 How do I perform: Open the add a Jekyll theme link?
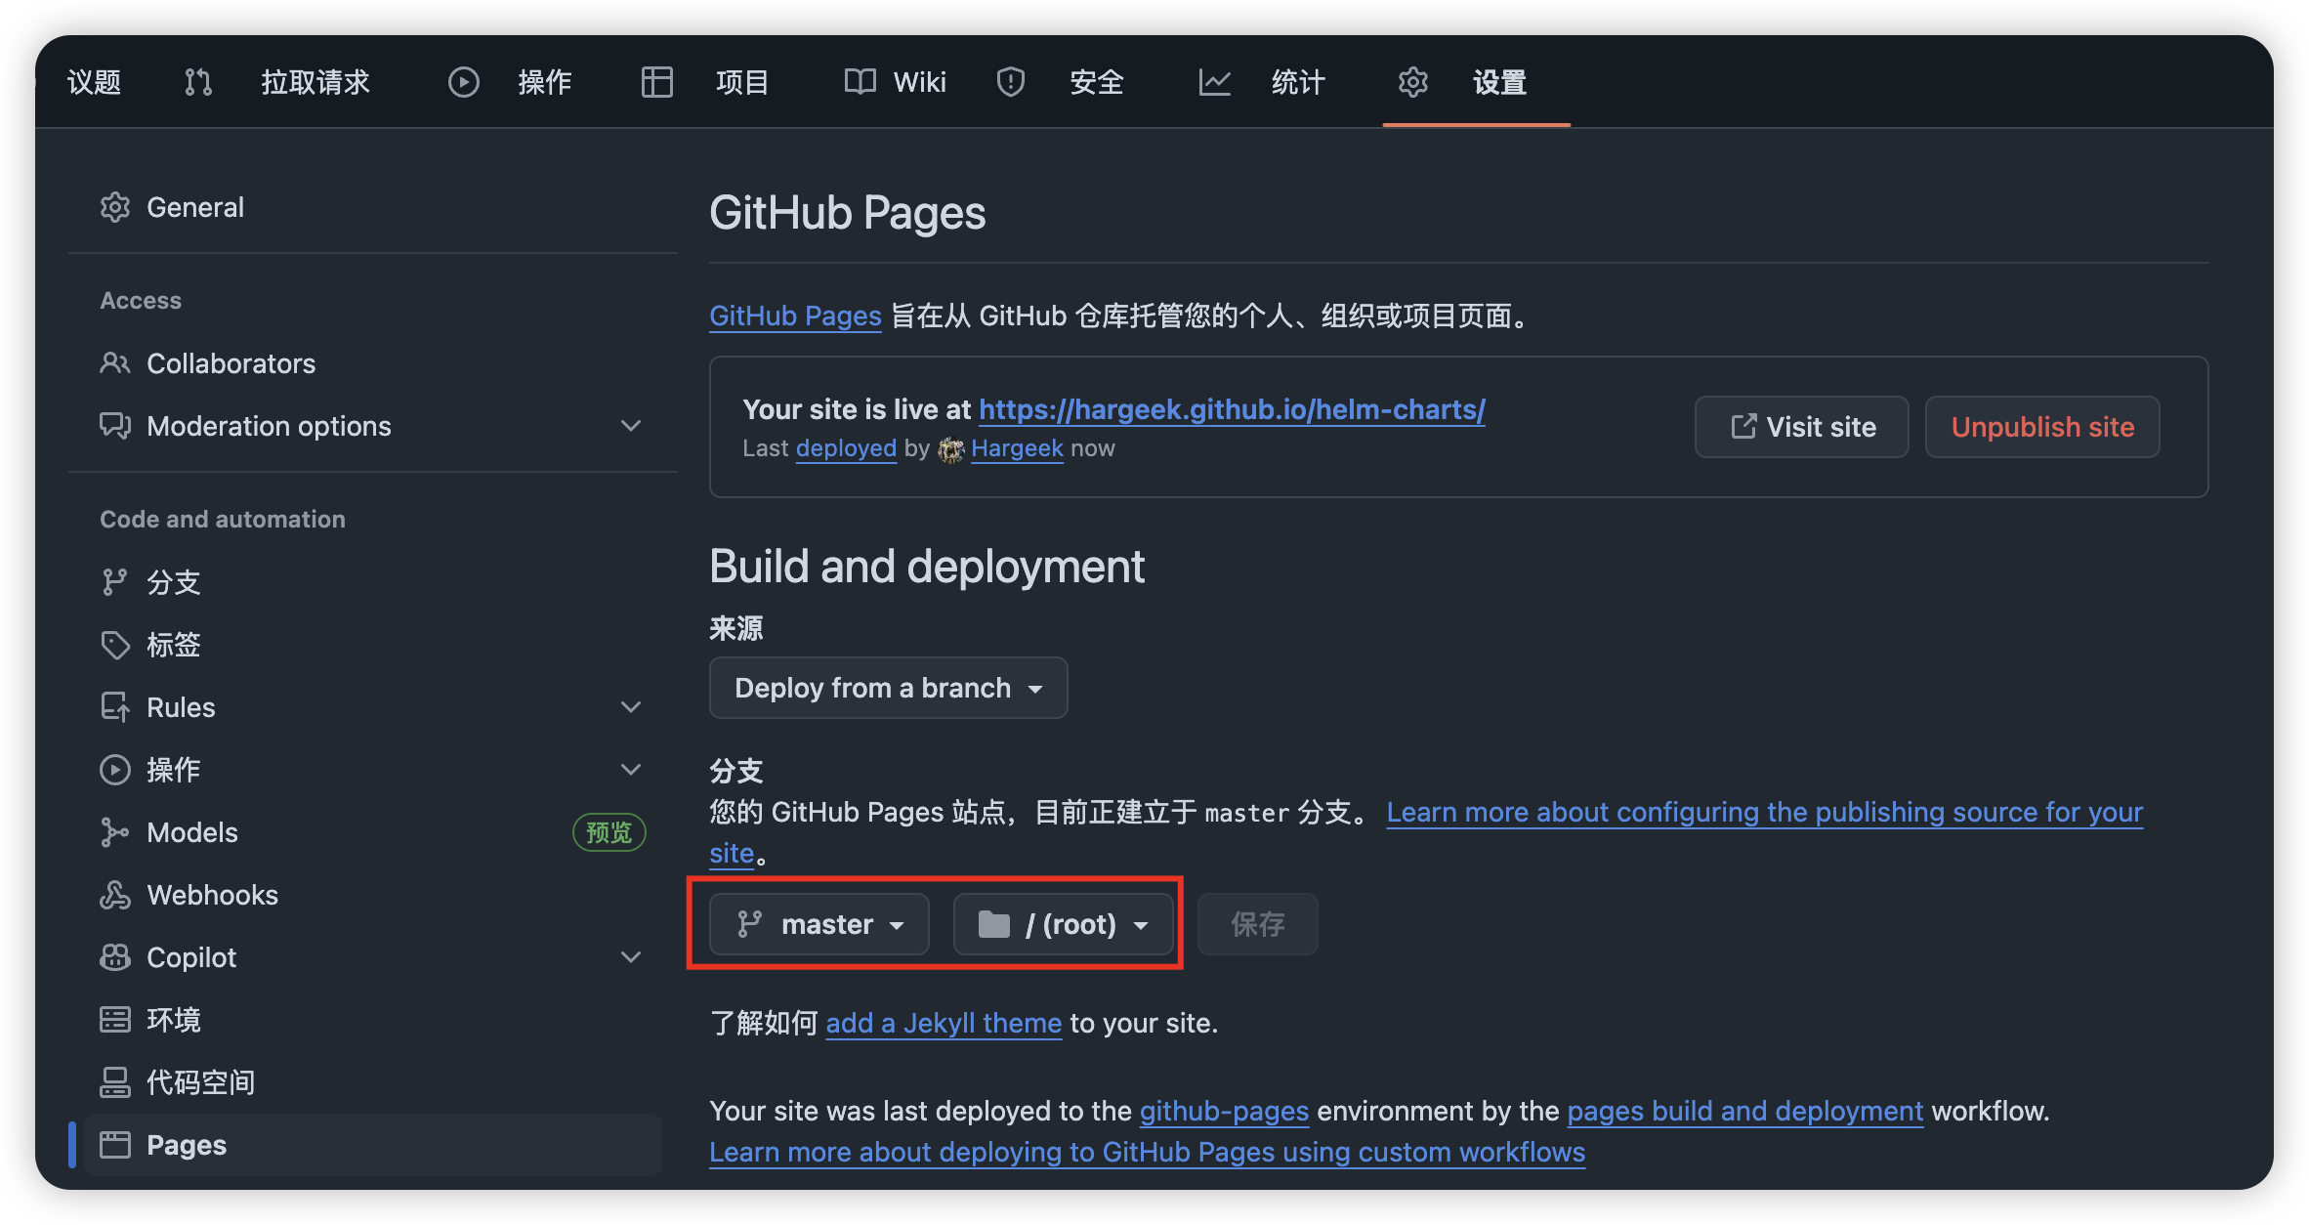[944, 1023]
